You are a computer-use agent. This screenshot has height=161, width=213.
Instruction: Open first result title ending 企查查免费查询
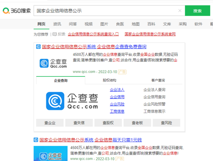pos(94,47)
